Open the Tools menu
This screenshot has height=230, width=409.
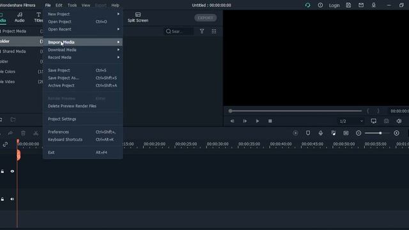pos(72,5)
